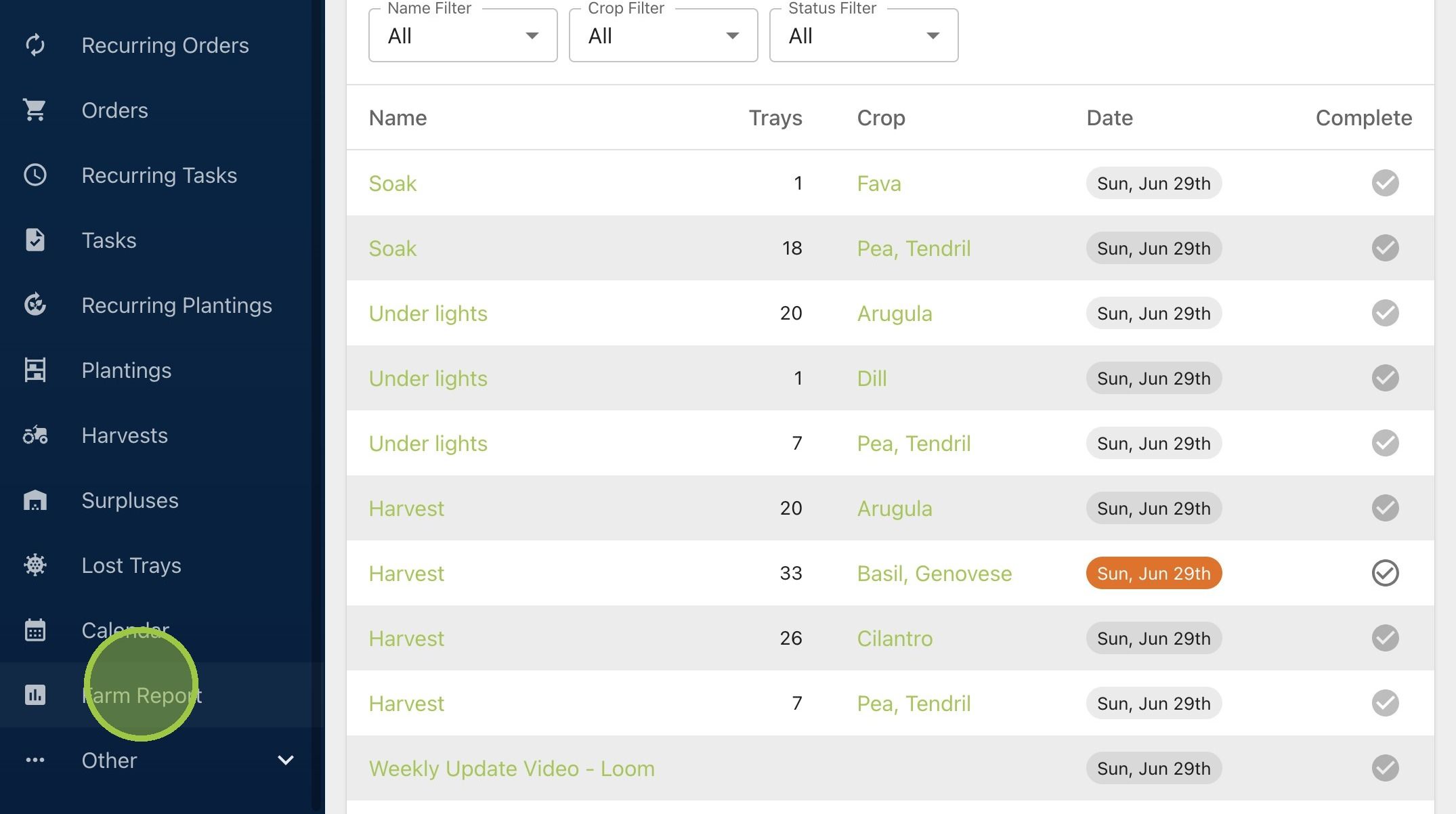The image size is (1456, 814).
Task: Toggle complete check for Cilantro harvest
Action: [1385, 639]
